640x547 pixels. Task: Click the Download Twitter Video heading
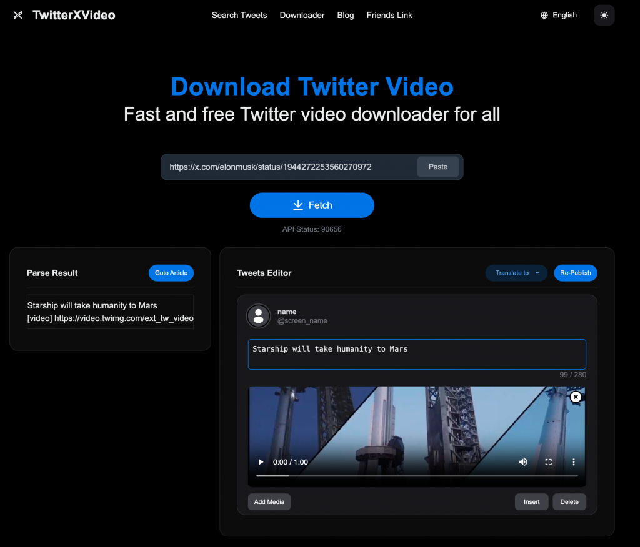click(x=312, y=86)
